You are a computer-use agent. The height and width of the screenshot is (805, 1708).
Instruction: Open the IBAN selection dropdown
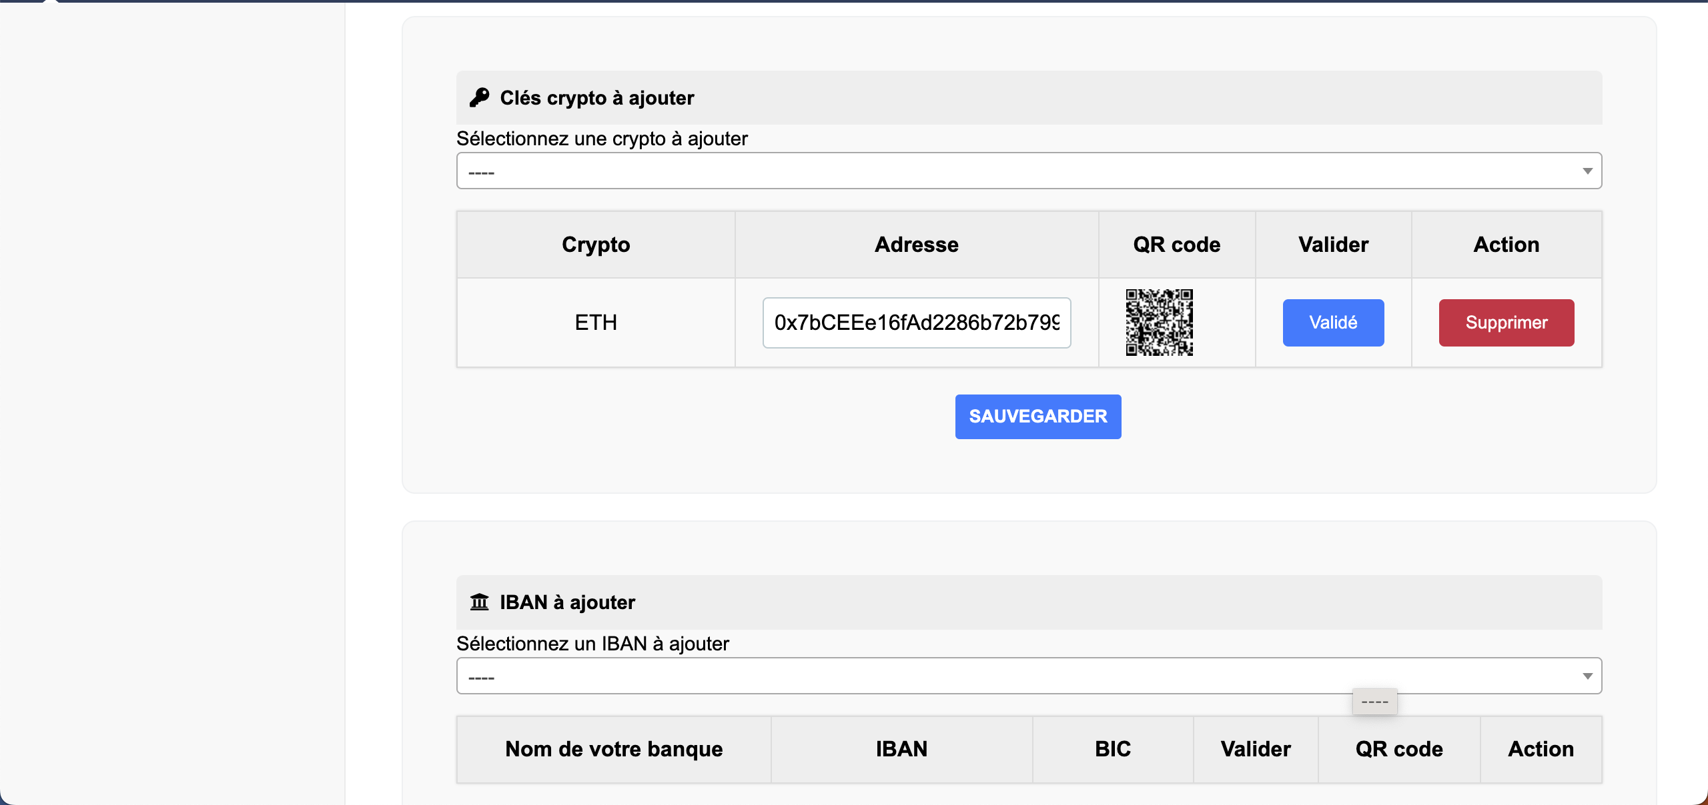tap(1027, 676)
